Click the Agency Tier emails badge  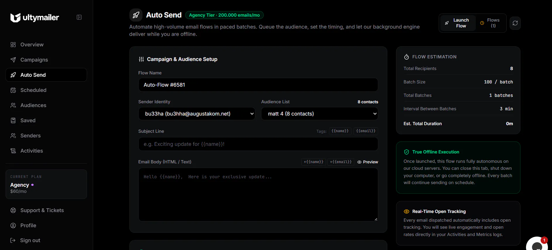coord(224,15)
